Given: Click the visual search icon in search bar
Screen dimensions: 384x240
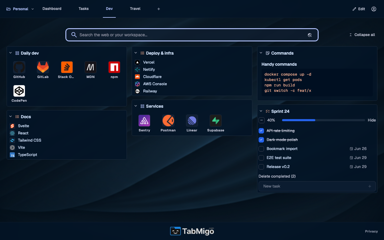Looking at the screenshot, I should pos(310,35).
